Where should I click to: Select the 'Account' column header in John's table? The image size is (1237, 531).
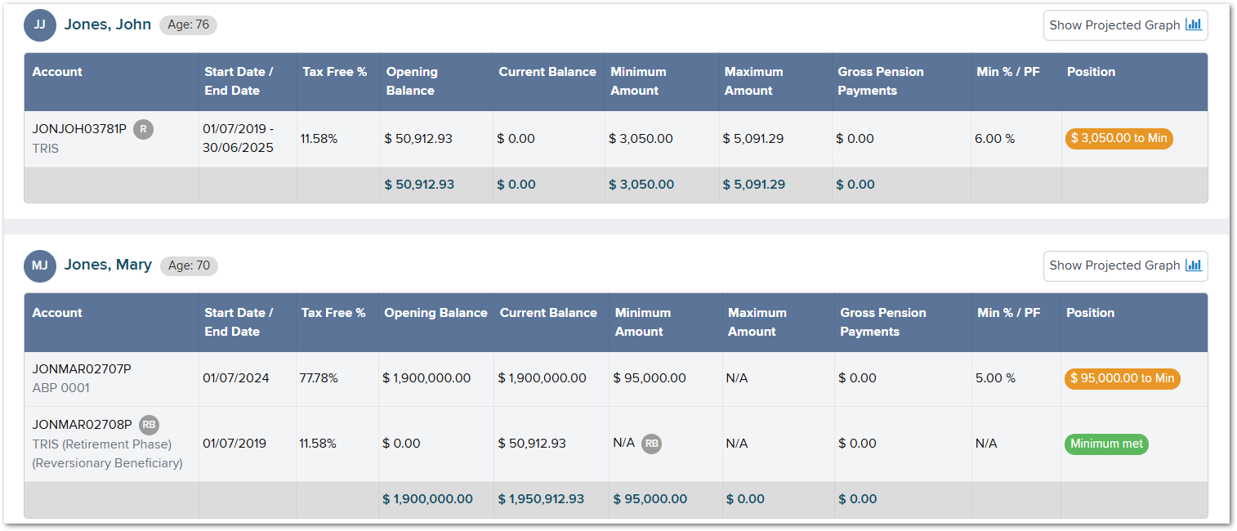coord(57,72)
